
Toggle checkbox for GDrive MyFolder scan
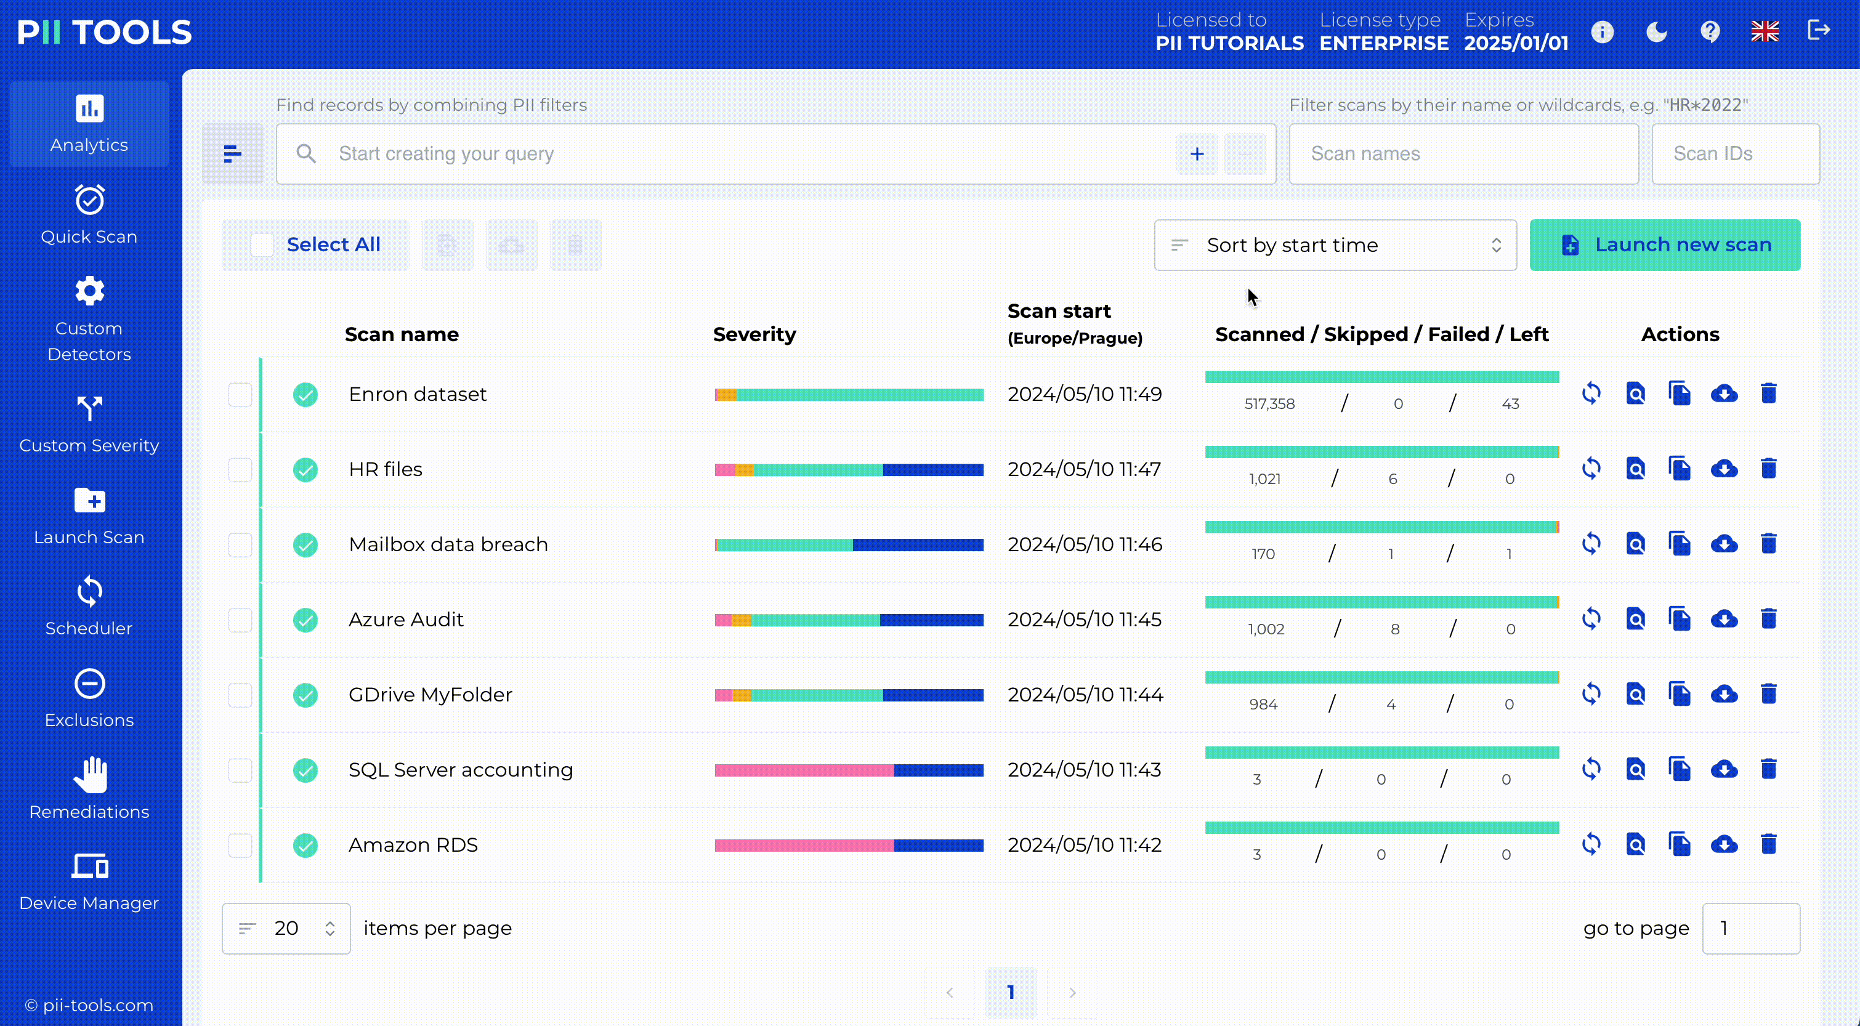coord(238,693)
